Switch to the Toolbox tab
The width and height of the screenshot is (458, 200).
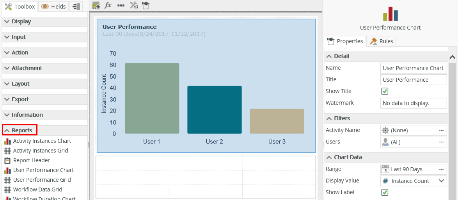click(20, 6)
